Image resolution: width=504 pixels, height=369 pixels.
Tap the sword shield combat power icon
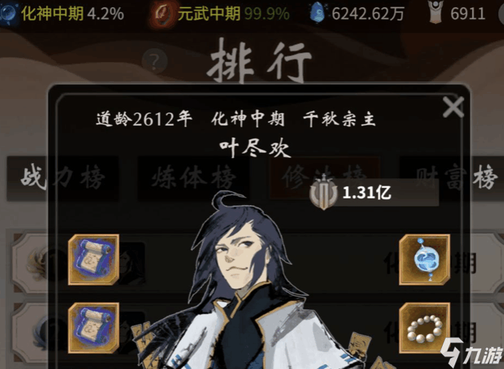[x=324, y=192]
